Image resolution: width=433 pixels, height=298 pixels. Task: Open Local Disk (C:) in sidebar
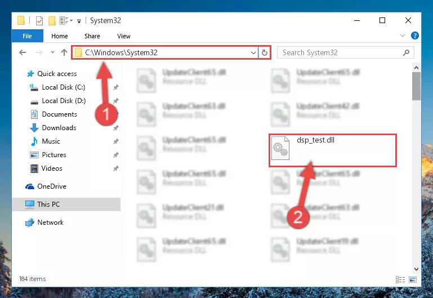[64, 87]
